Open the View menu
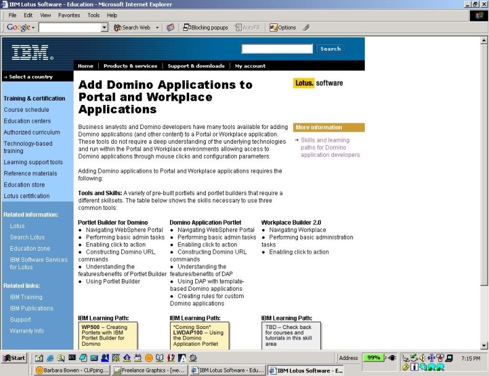 coord(46,15)
